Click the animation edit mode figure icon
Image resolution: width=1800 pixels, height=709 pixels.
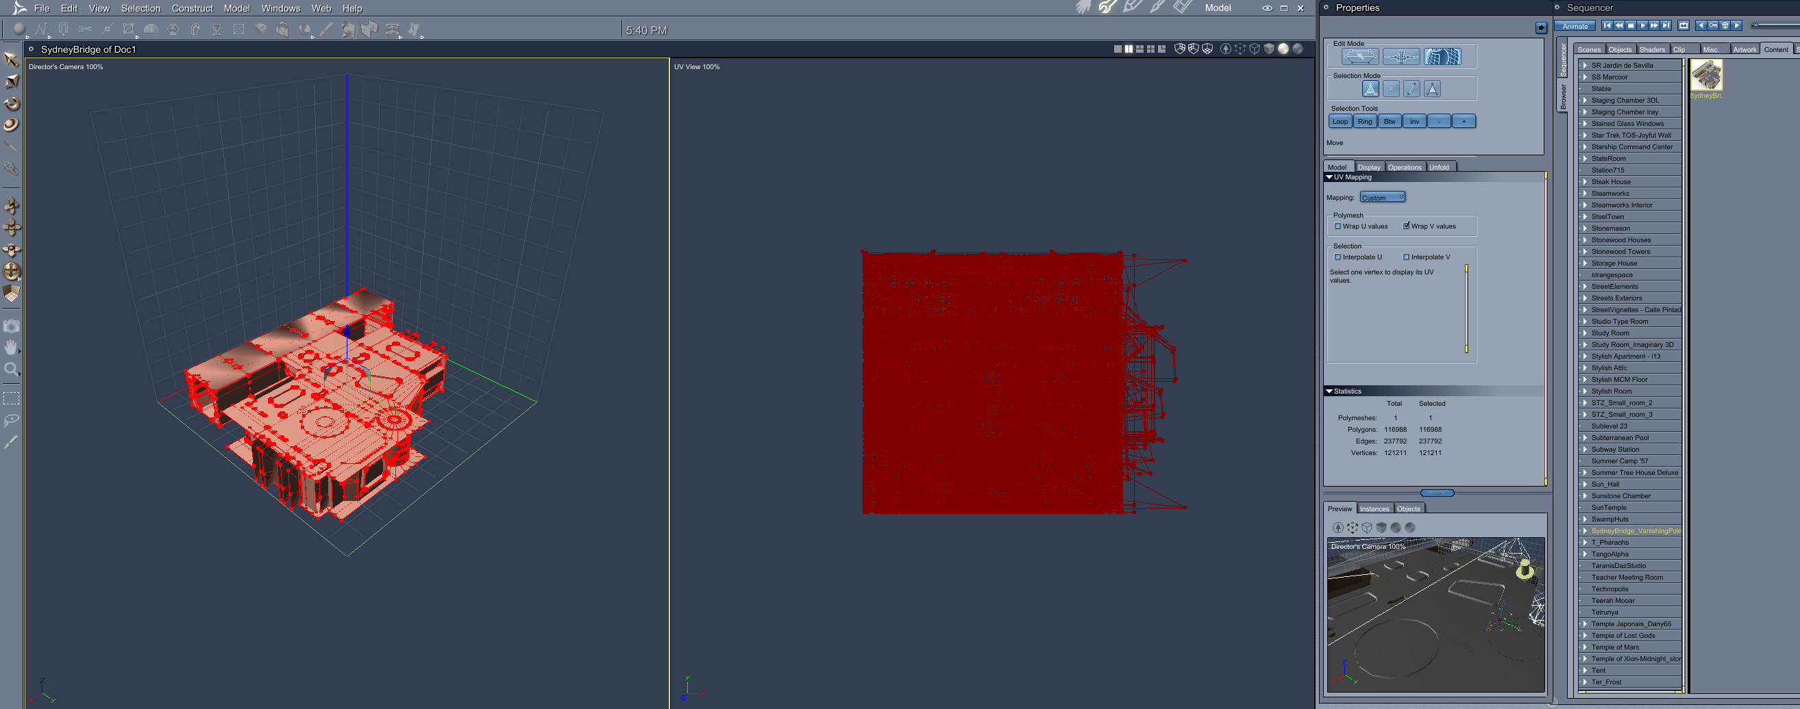click(x=1401, y=57)
